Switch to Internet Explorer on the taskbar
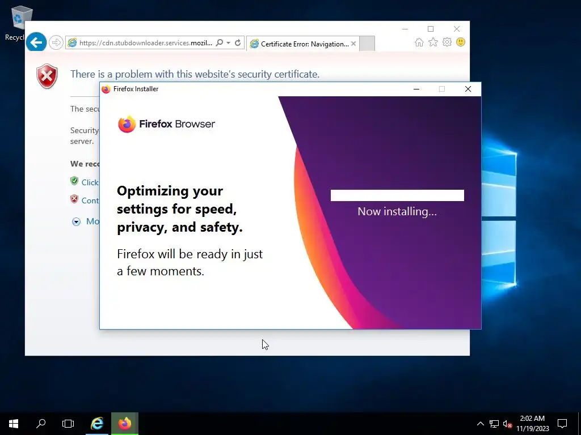Image resolution: width=581 pixels, height=435 pixels. point(97,424)
